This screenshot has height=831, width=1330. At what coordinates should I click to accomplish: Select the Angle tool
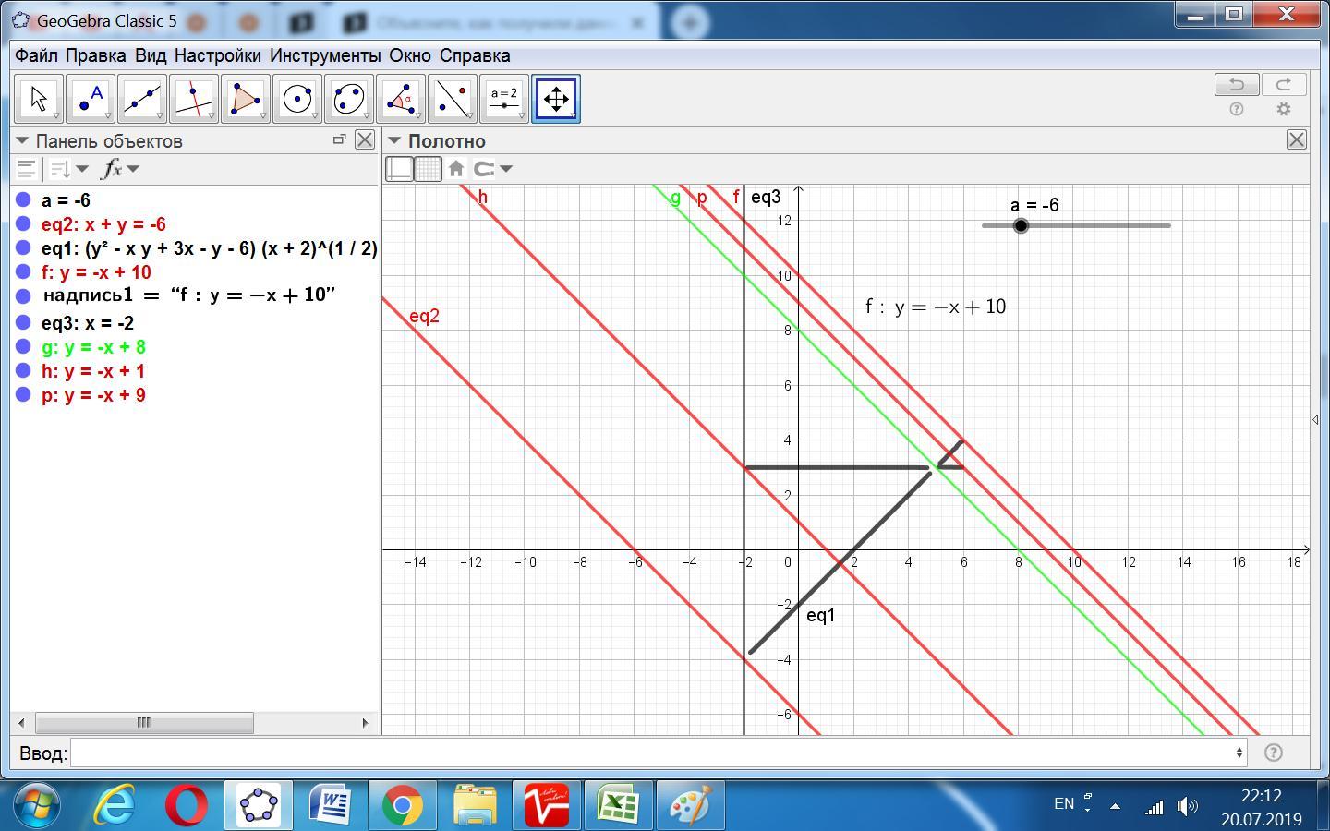tap(401, 99)
